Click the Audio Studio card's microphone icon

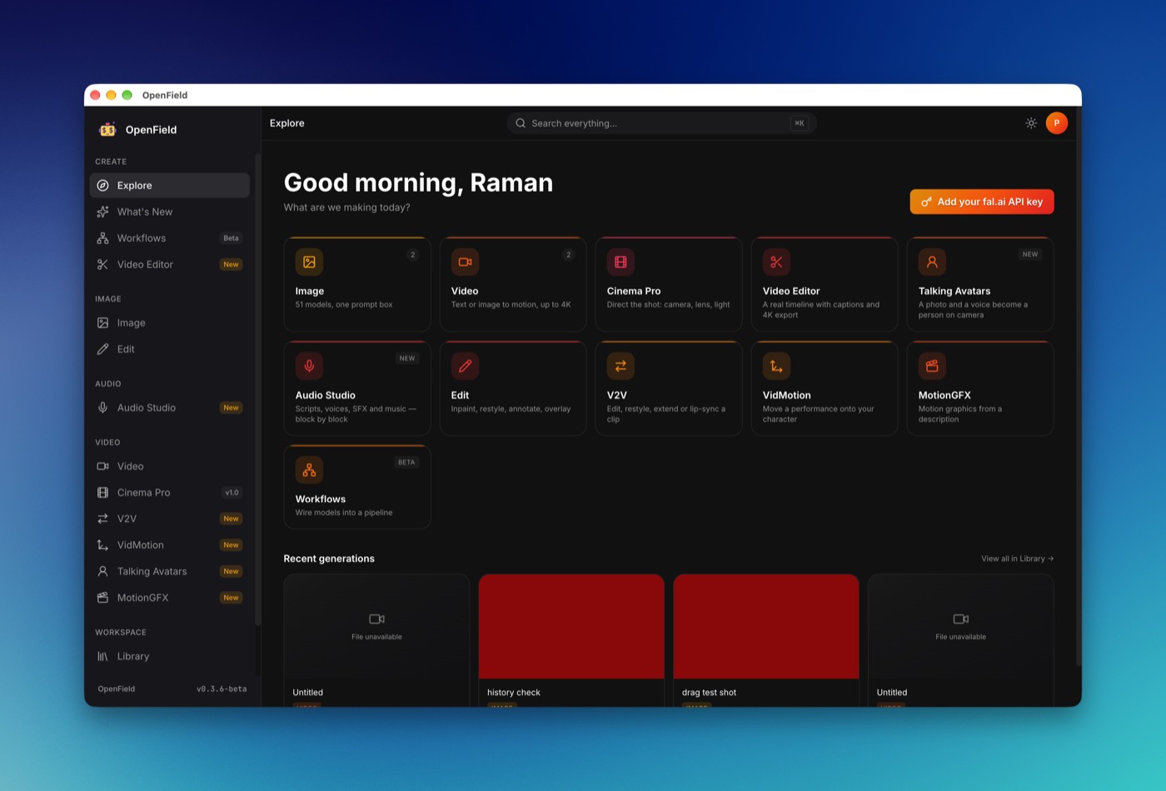click(x=309, y=366)
